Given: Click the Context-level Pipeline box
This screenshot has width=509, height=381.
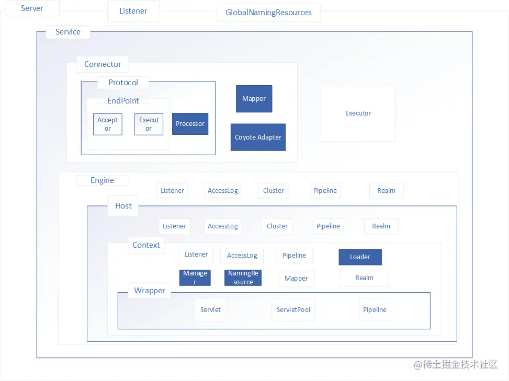Looking at the screenshot, I should [x=294, y=256].
